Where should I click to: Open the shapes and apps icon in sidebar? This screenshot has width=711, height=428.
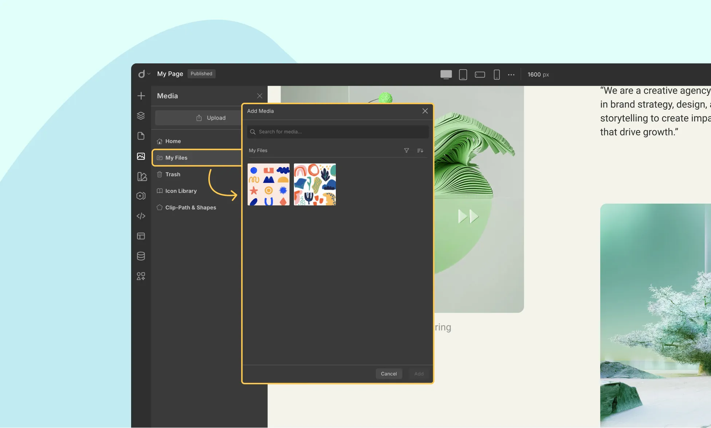(141, 276)
